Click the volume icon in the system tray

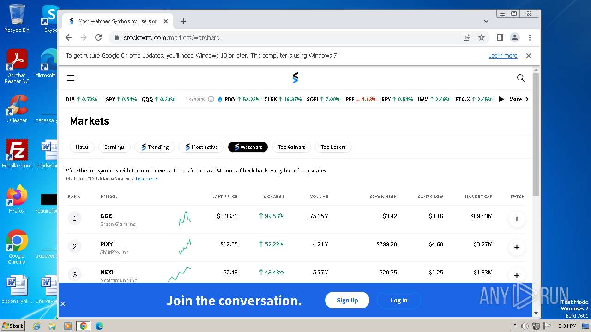[x=525, y=326]
